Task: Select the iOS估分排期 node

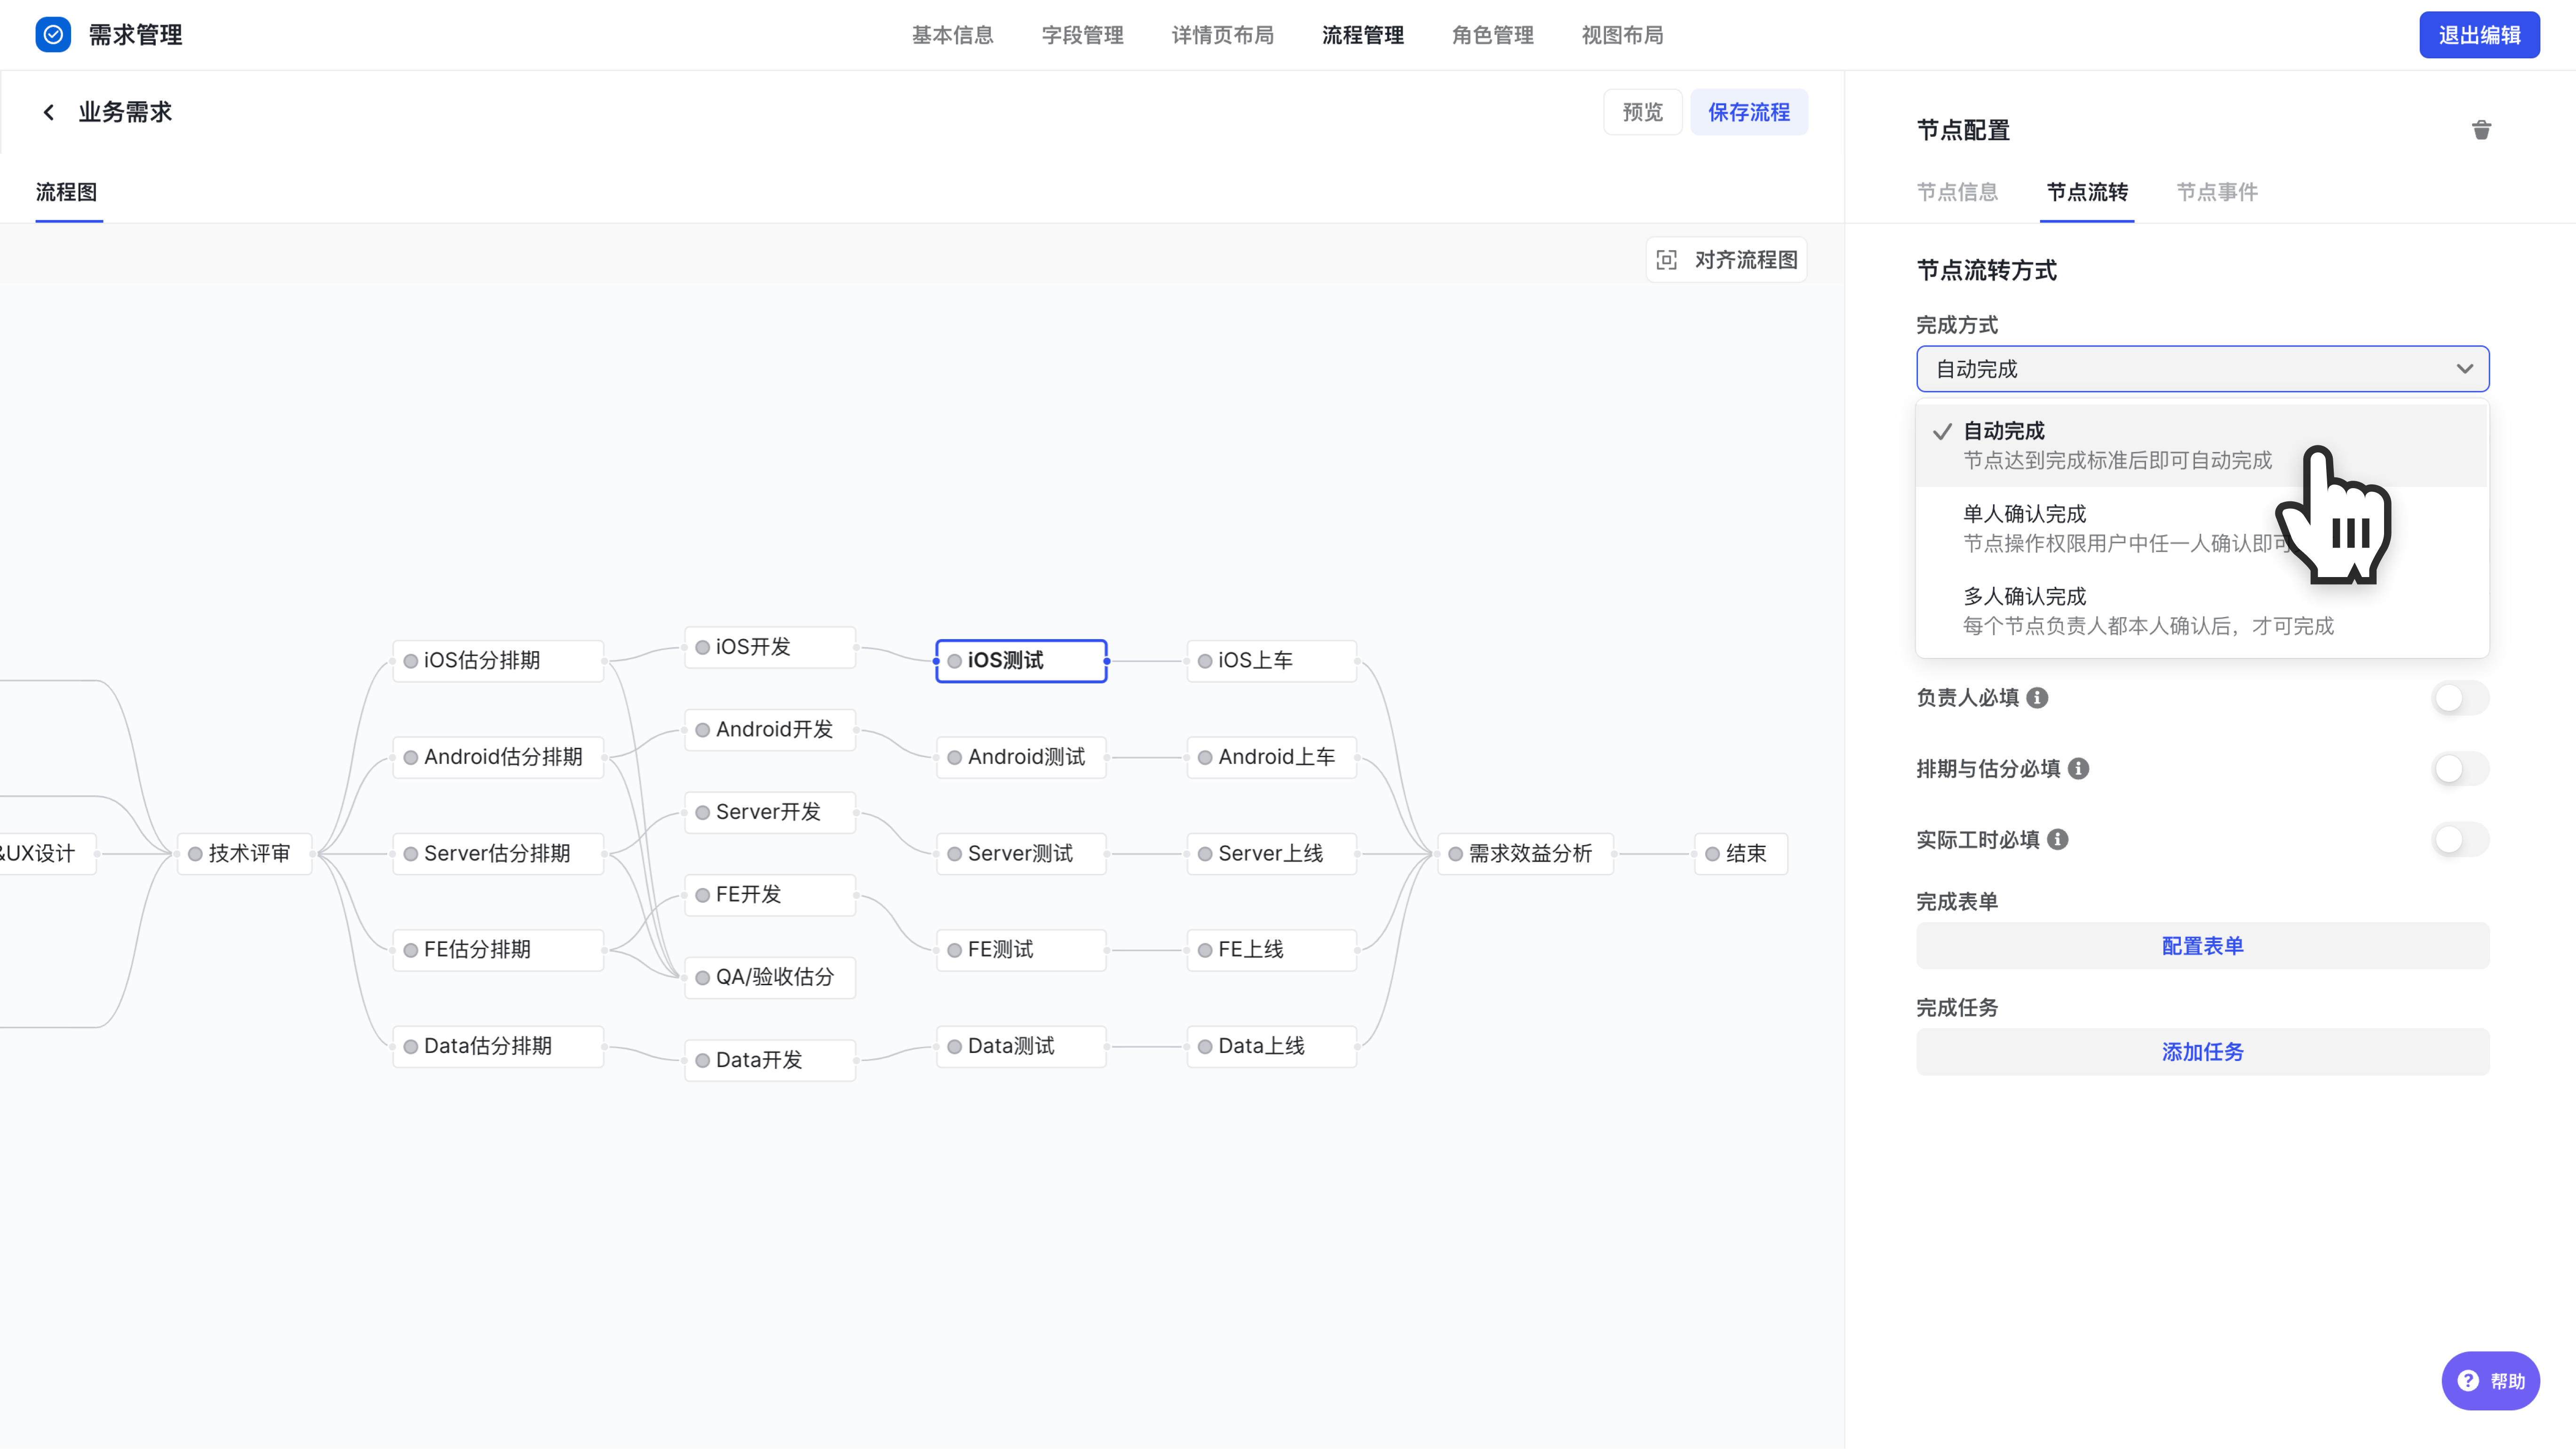Action: tap(498, 661)
